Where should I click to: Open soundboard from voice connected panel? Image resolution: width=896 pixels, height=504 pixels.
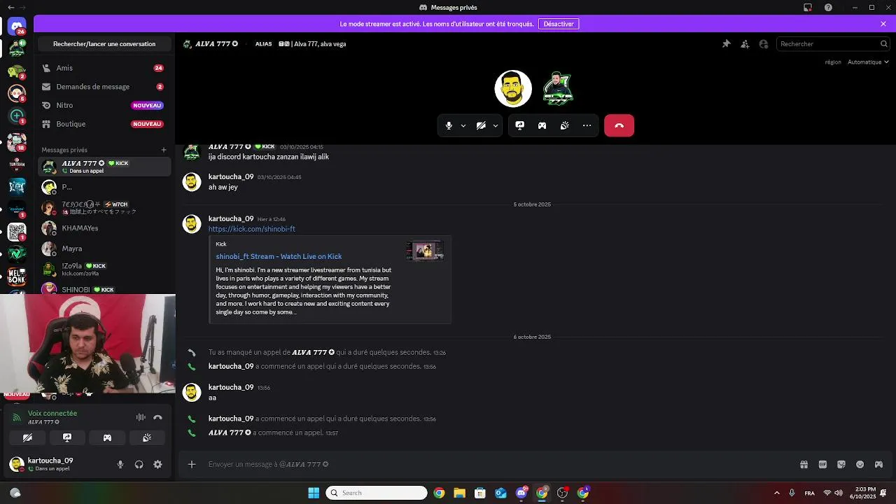[x=147, y=437]
